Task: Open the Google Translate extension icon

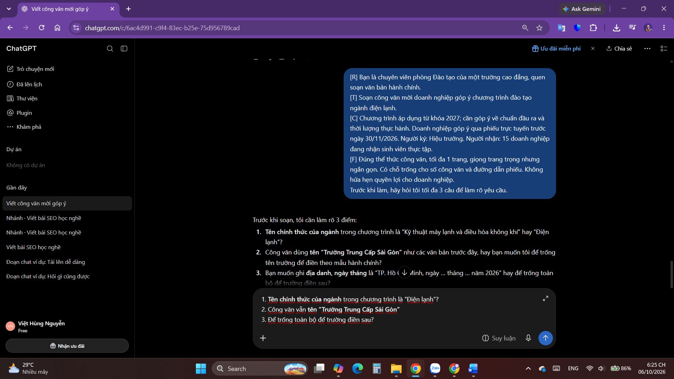Action: point(561,28)
